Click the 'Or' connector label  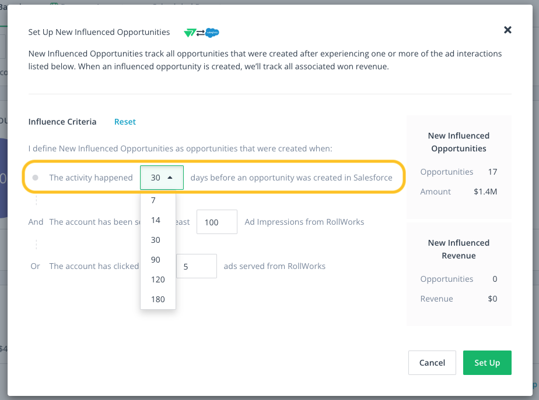pyautogui.click(x=35, y=266)
